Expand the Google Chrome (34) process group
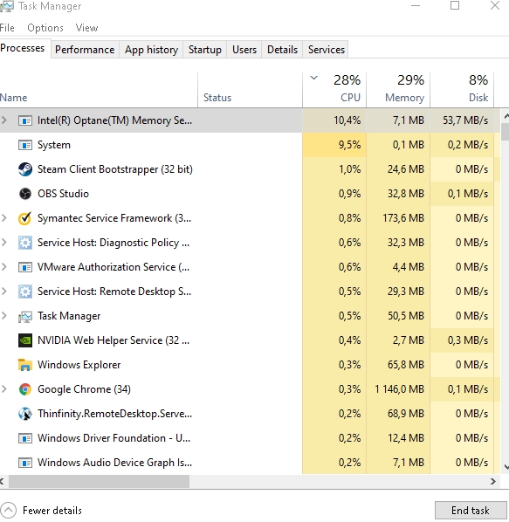The image size is (509, 522). click(4, 388)
